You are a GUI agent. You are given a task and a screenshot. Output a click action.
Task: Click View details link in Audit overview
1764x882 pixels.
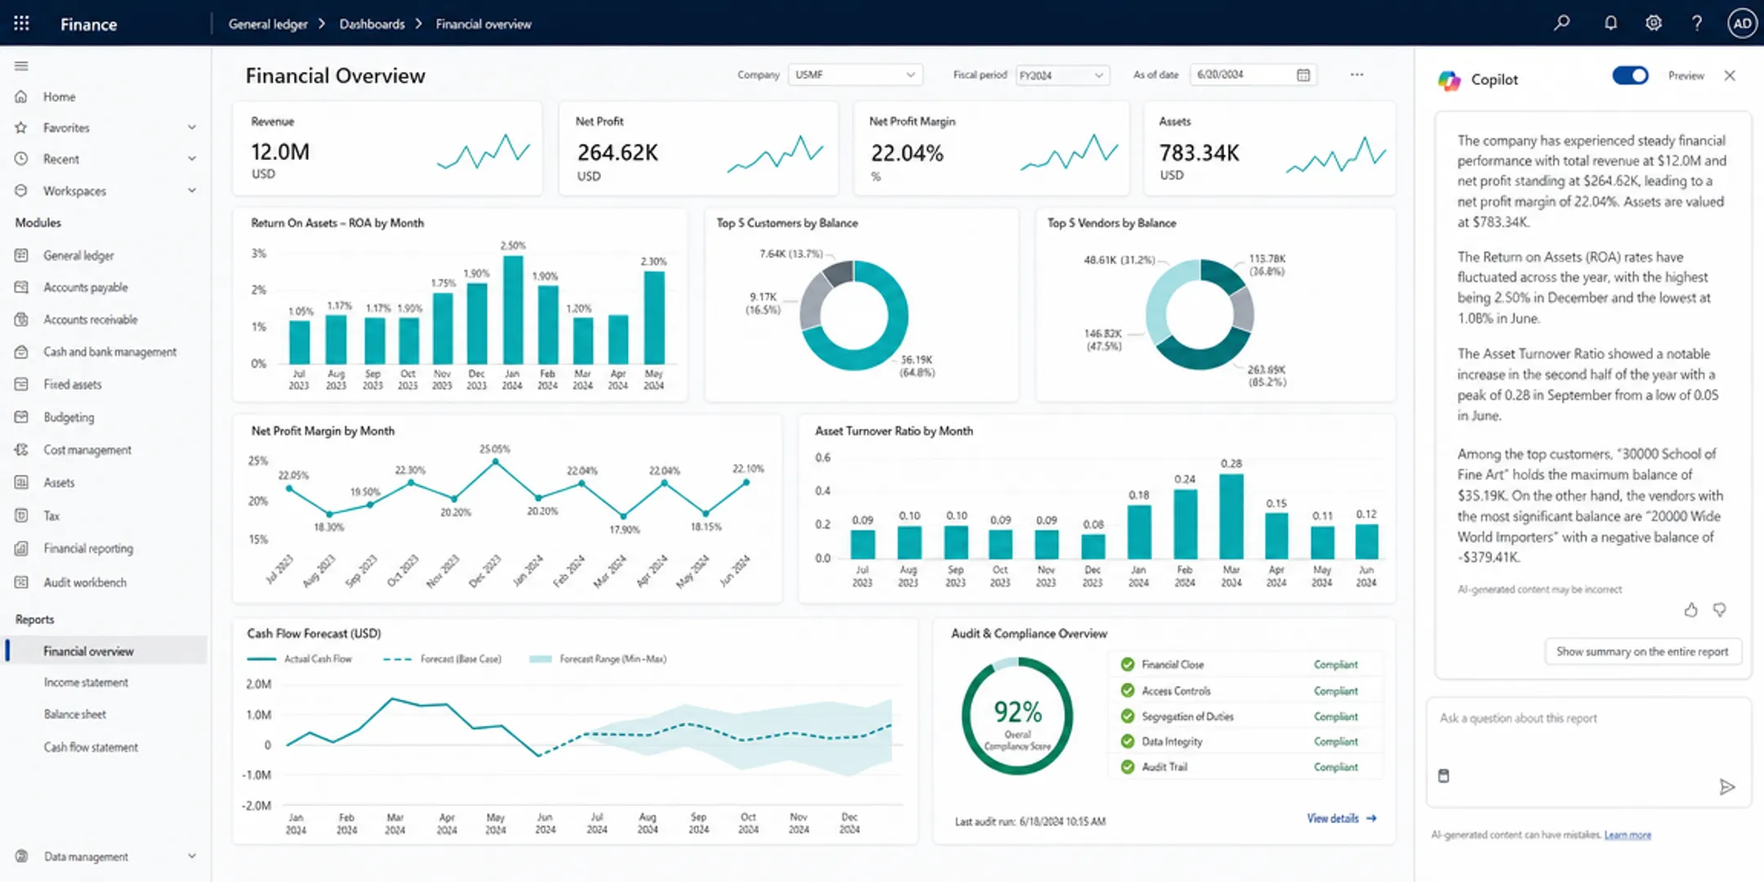[1342, 818]
